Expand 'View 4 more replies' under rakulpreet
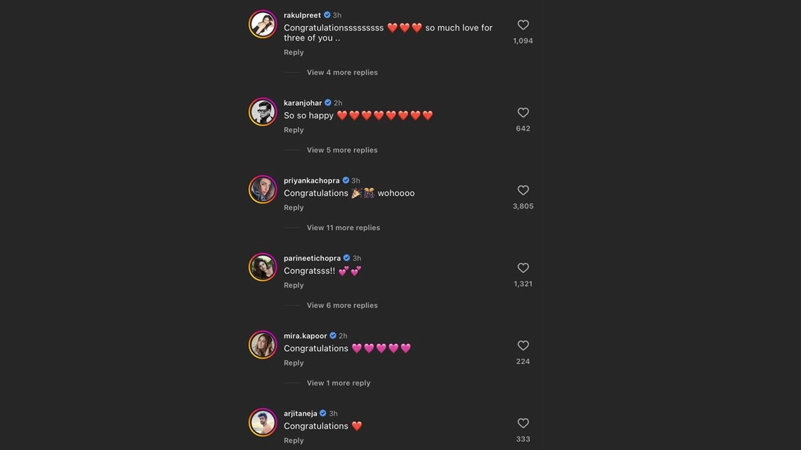The image size is (801, 450). pos(342,73)
